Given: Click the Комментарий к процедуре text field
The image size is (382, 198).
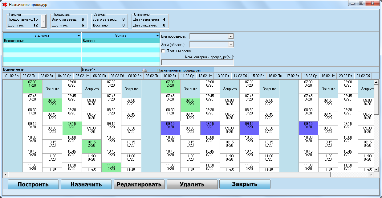Looking at the screenshot, I should pyautogui.click(x=197, y=63).
